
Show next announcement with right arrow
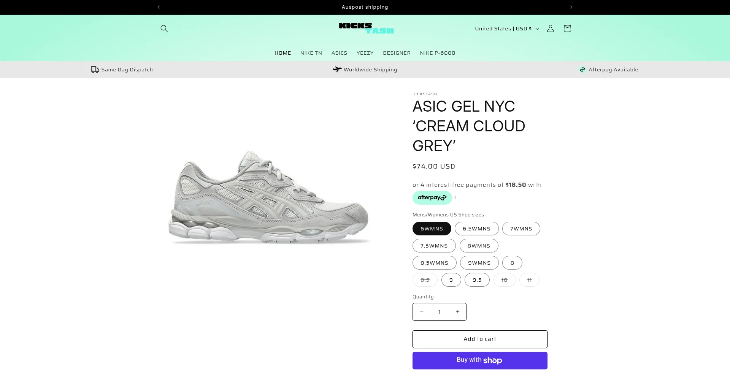click(571, 7)
